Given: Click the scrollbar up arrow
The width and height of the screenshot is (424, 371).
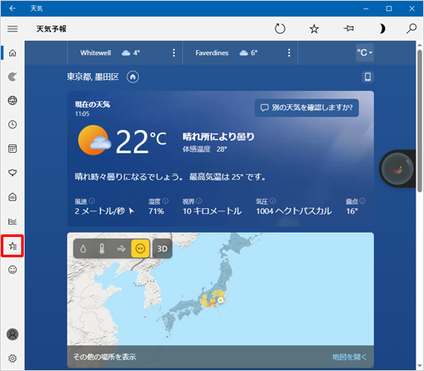Looking at the screenshot, I should coord(420,45).
